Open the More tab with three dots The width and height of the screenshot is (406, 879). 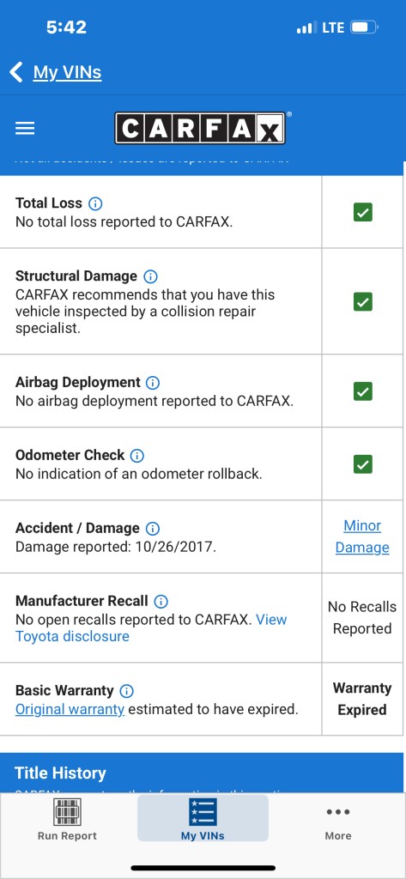(338, 823)
